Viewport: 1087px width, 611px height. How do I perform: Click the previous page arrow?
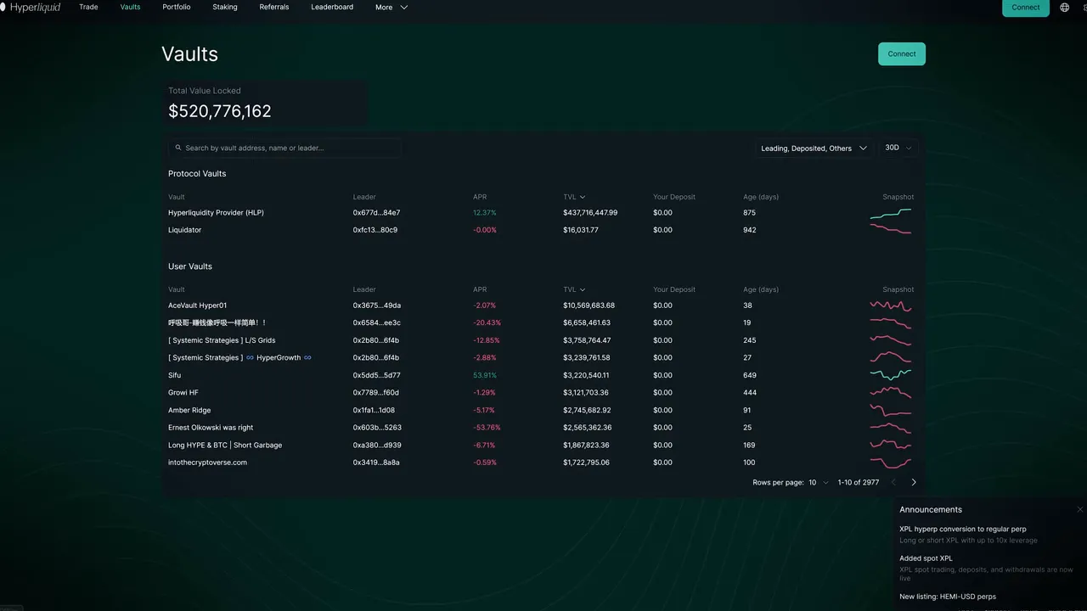pos(893,482)
